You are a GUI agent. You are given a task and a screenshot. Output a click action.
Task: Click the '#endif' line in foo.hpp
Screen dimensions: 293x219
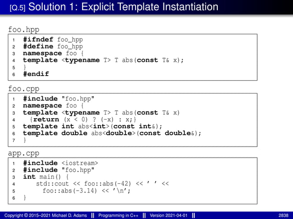click(36, 74)
